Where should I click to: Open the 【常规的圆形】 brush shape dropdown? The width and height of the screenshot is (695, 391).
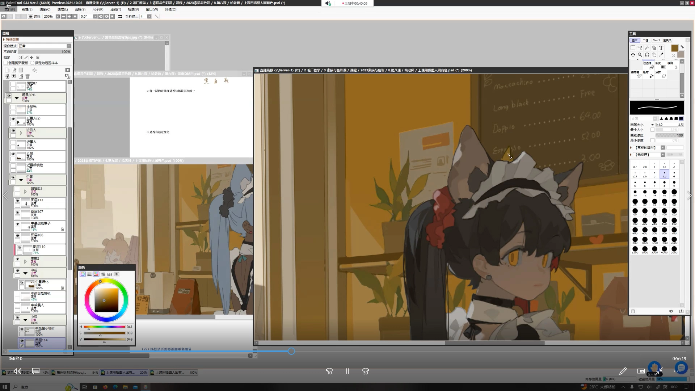coord(663,148)
